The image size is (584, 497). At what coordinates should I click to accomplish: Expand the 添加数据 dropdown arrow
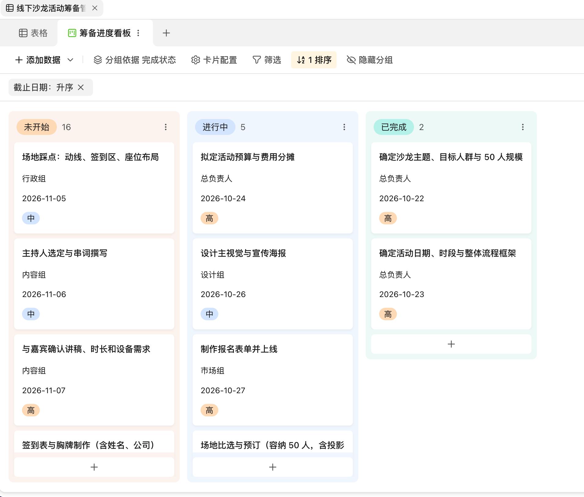[x=70, y=60]
